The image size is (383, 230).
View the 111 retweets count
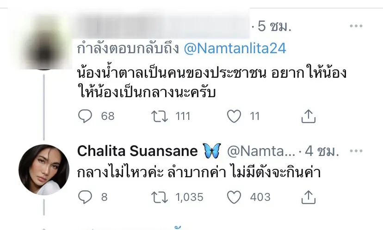pyautogui.click(x=183, y=116)
